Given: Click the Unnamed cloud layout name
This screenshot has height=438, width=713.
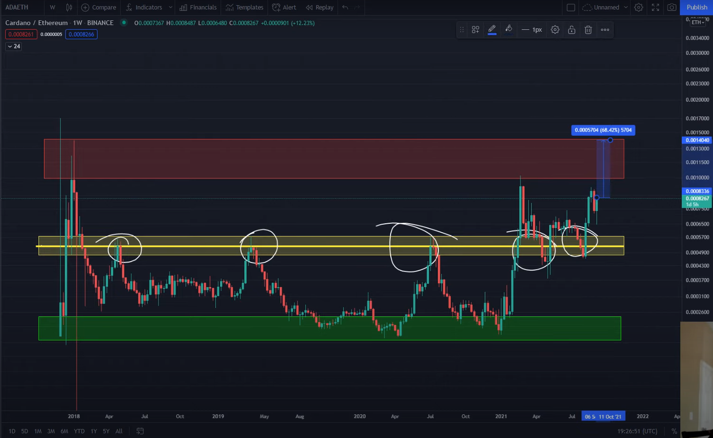Looking at the screenshot, I should click(x=601, y=7).
